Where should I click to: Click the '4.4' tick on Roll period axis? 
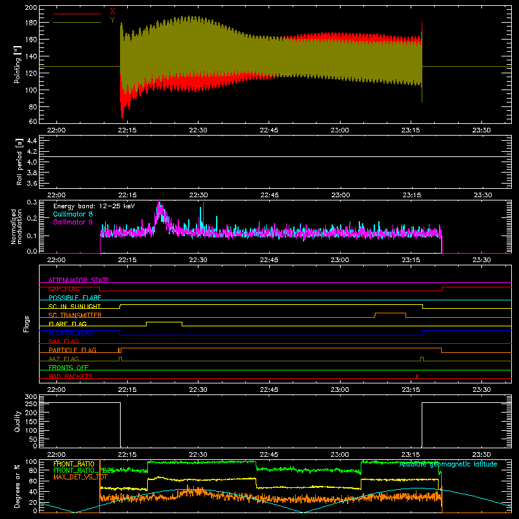tap(32, 141)
